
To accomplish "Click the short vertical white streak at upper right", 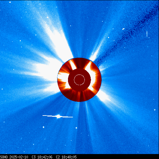I will (x=147, y=34).
